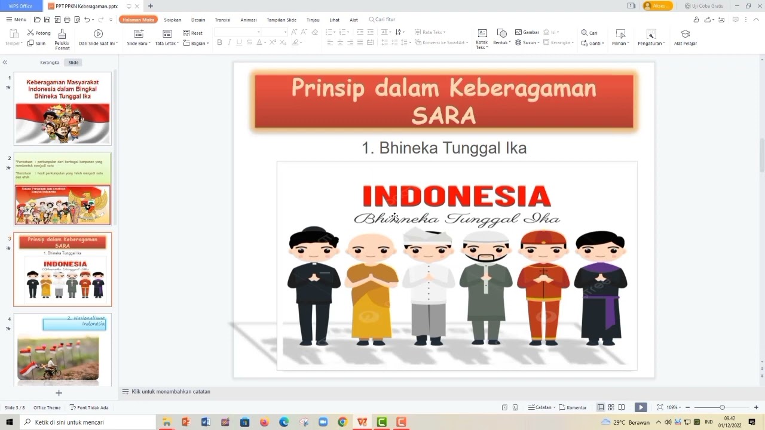Open the Tampilan Slide ribbon tab
Image resolution: width=765 pixels, height=430 pixels.
pos(281,20)
